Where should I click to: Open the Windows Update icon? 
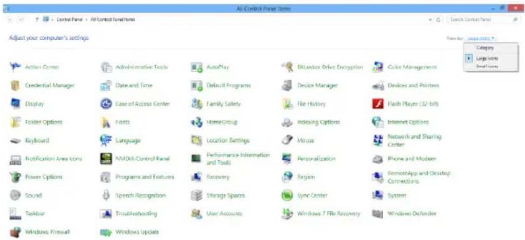point(106,232)
